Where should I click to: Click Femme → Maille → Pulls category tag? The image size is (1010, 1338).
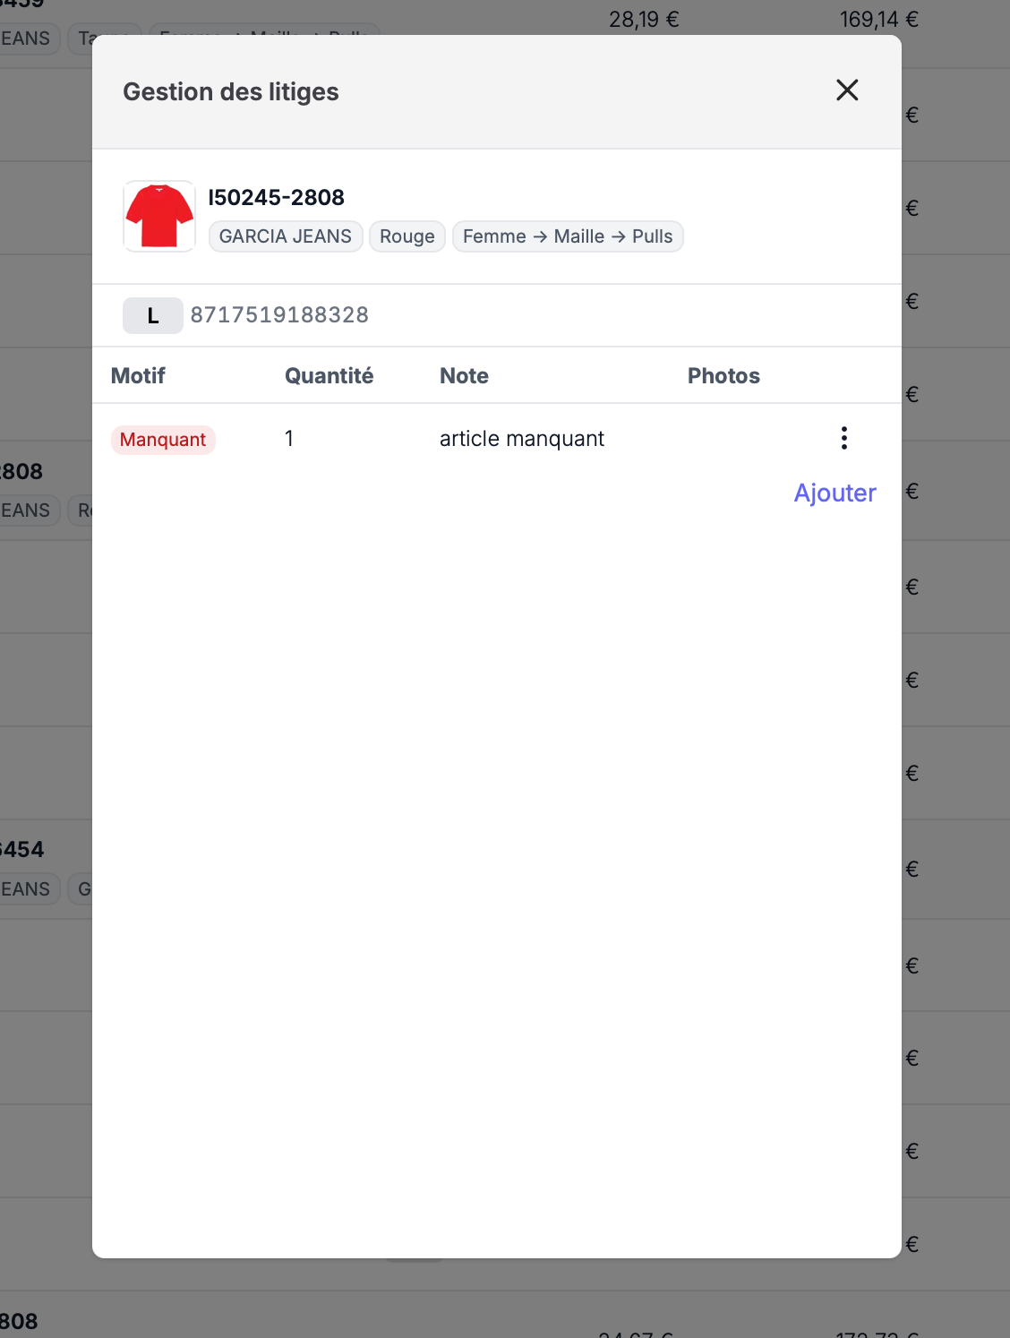pyautogui.click(x=568, y=236)
